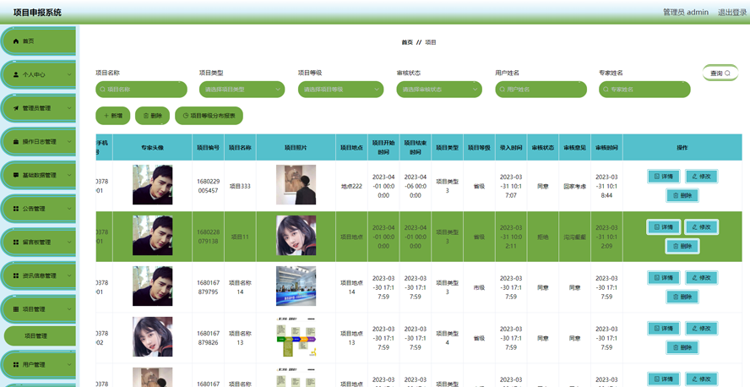Viewport: 750px width, 387px height.
Task: Click project number 1680229005457
Action: click(x=208, y=186)
